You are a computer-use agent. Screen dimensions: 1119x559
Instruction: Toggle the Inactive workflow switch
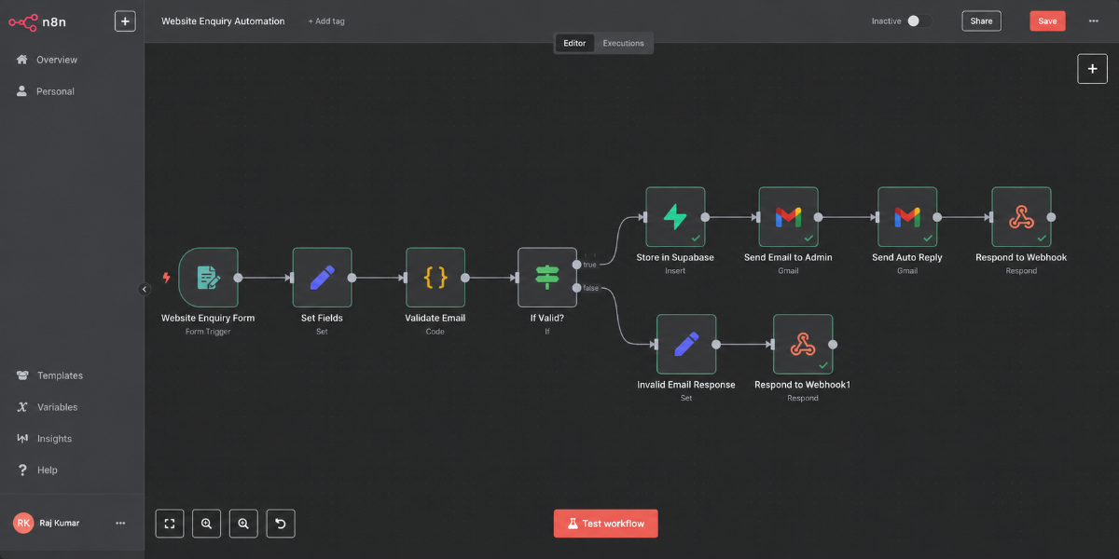click(x=918, y=20)
